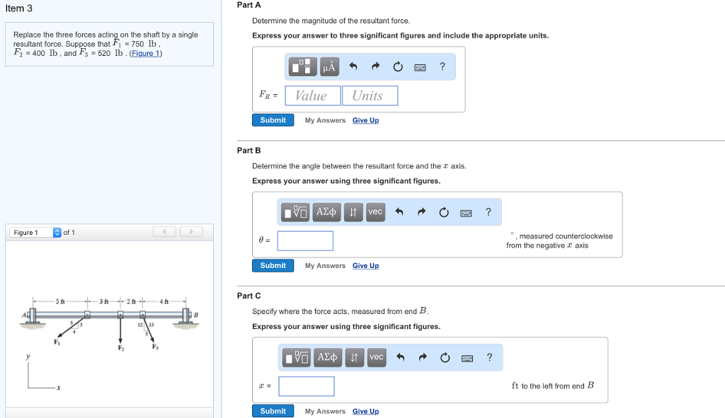Give up on Part B
Screen dimensions: 725x418
click(366, 266)
